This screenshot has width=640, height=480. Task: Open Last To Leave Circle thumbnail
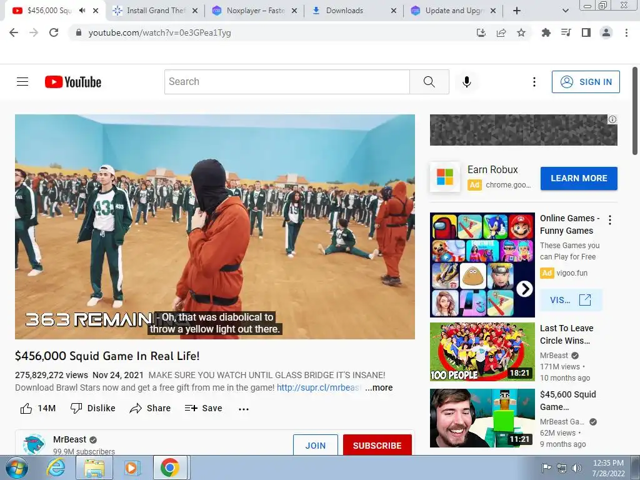tap(482, 351)
